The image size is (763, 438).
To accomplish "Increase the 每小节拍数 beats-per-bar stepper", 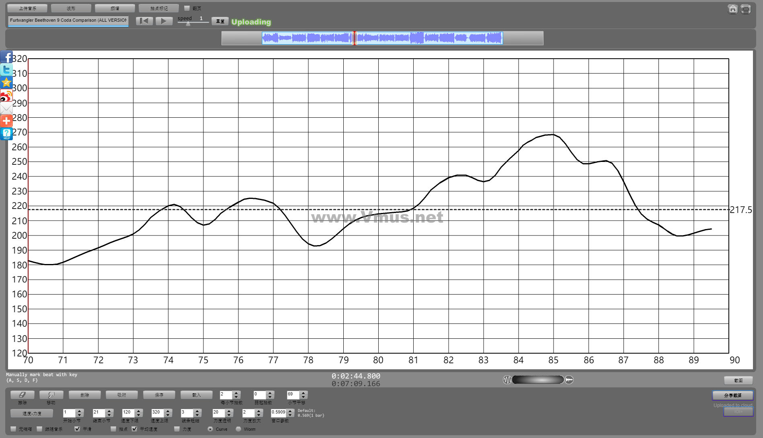I will click(236, 393).
